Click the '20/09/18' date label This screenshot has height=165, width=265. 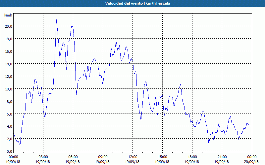[x=251, y=162]
